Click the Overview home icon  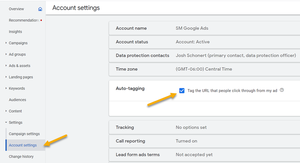click(x=40, y=9)
